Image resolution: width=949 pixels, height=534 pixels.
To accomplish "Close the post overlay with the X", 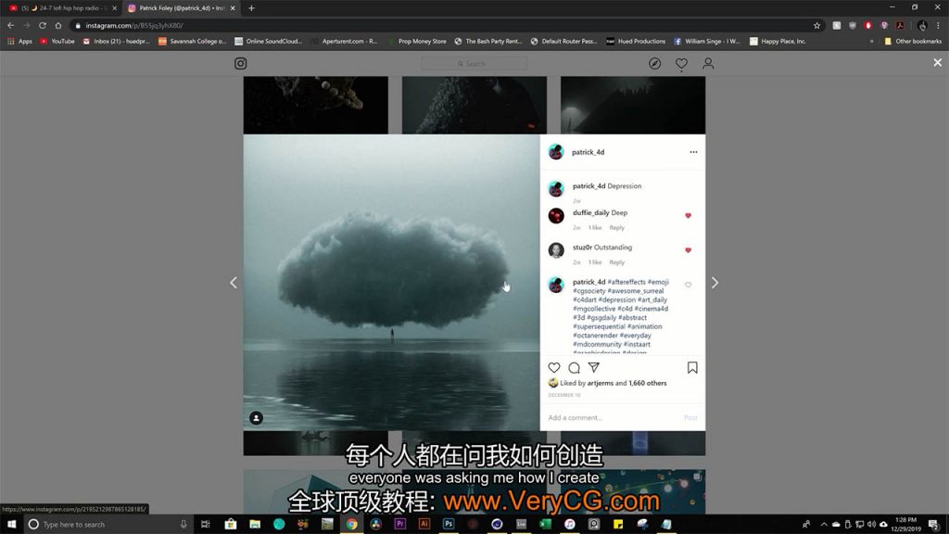I will point(938,62).
